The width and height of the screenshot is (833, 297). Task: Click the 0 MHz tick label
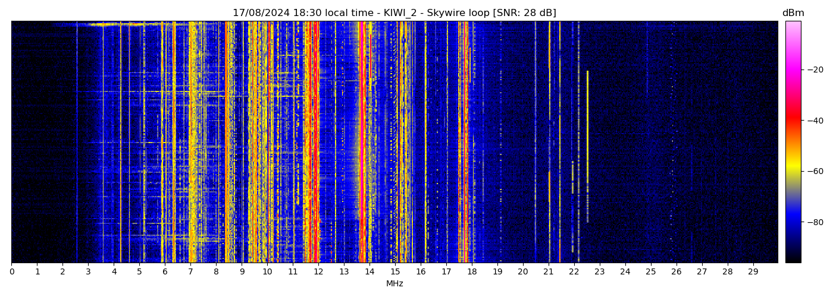11,272
